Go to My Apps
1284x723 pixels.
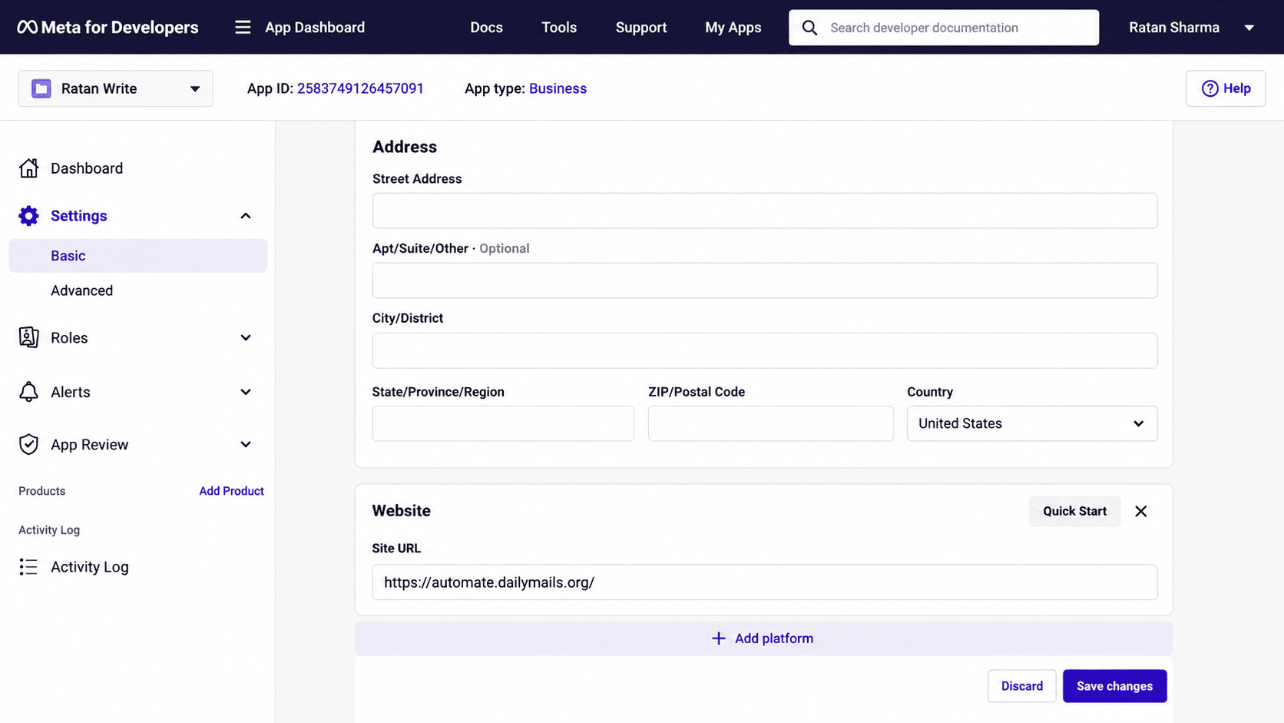(733, 28)
